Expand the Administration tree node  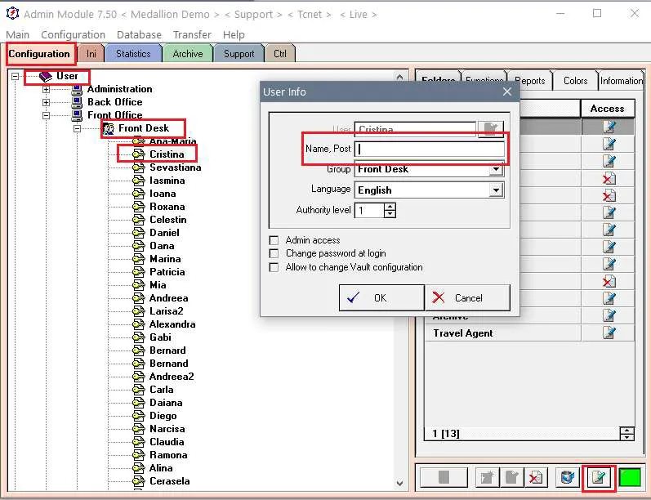coord(46,89)
